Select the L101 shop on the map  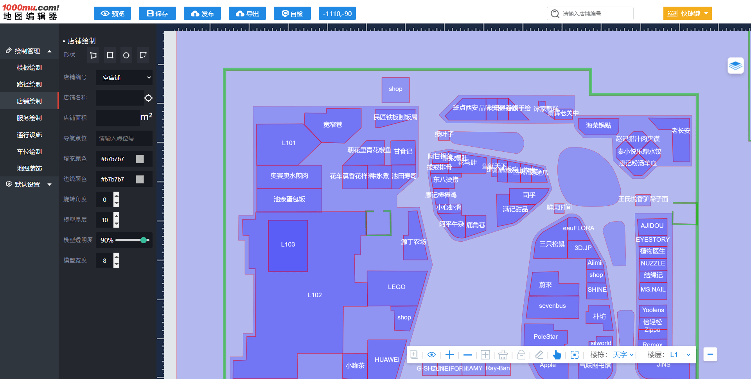pyautogui.click(x=289, y=144)
